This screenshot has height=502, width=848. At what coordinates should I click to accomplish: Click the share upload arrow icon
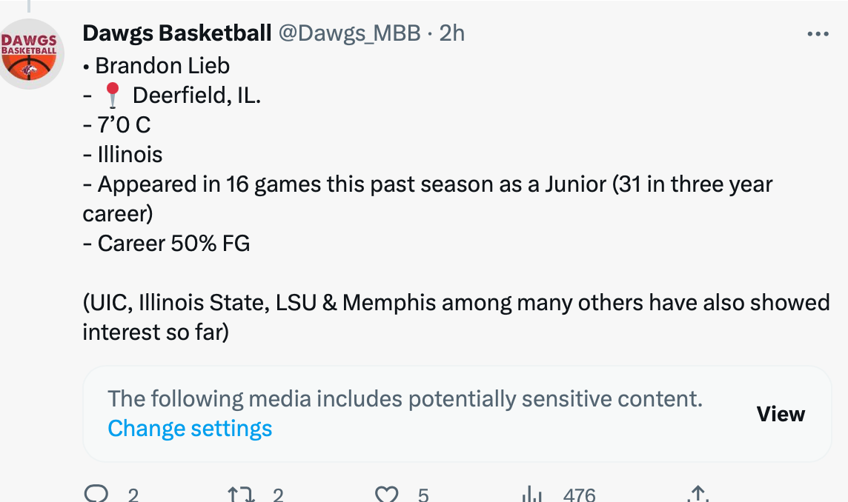697,495
